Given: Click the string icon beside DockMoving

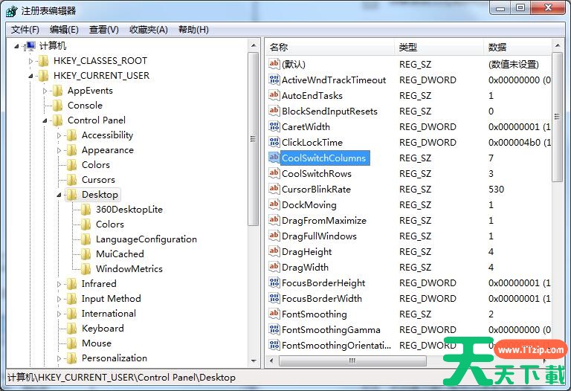Looking at the screenshot, I should 274,204.
